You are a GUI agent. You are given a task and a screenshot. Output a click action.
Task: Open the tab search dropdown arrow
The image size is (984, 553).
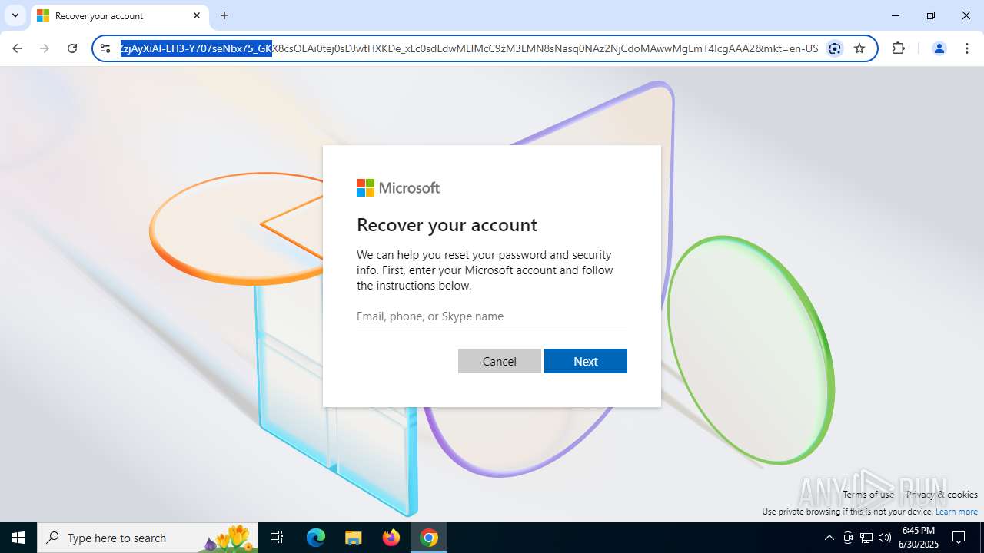click(x=15, y=15)
